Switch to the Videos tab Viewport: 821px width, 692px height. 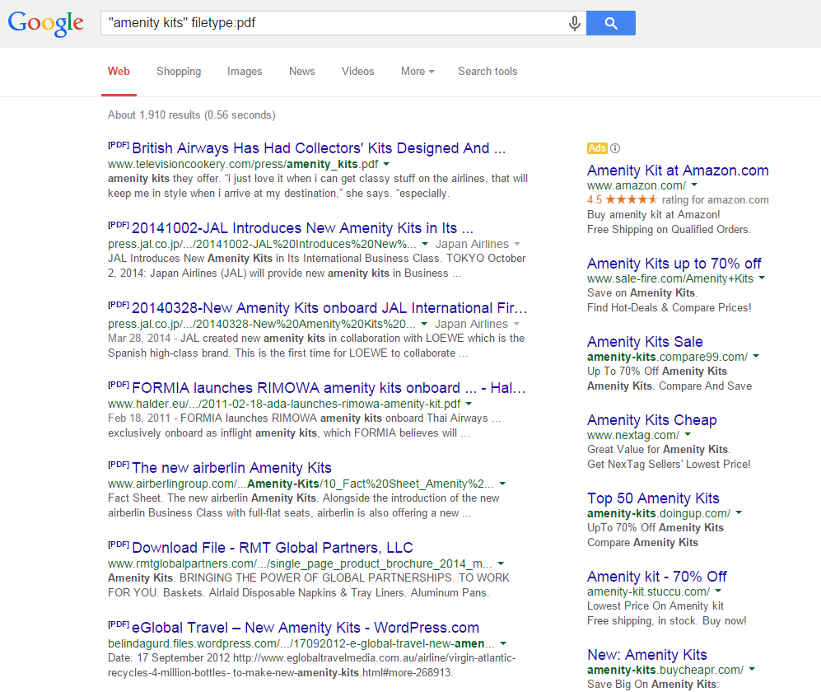(357, 71)
